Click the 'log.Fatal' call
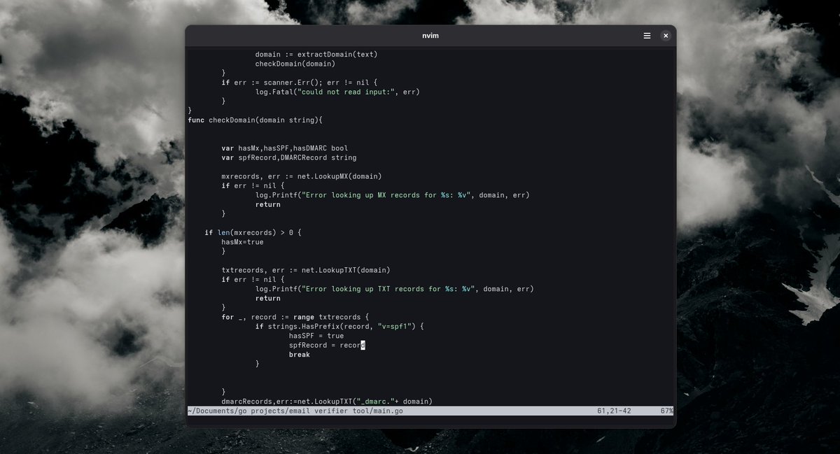The image size is (840, 454). coord(274,92)
